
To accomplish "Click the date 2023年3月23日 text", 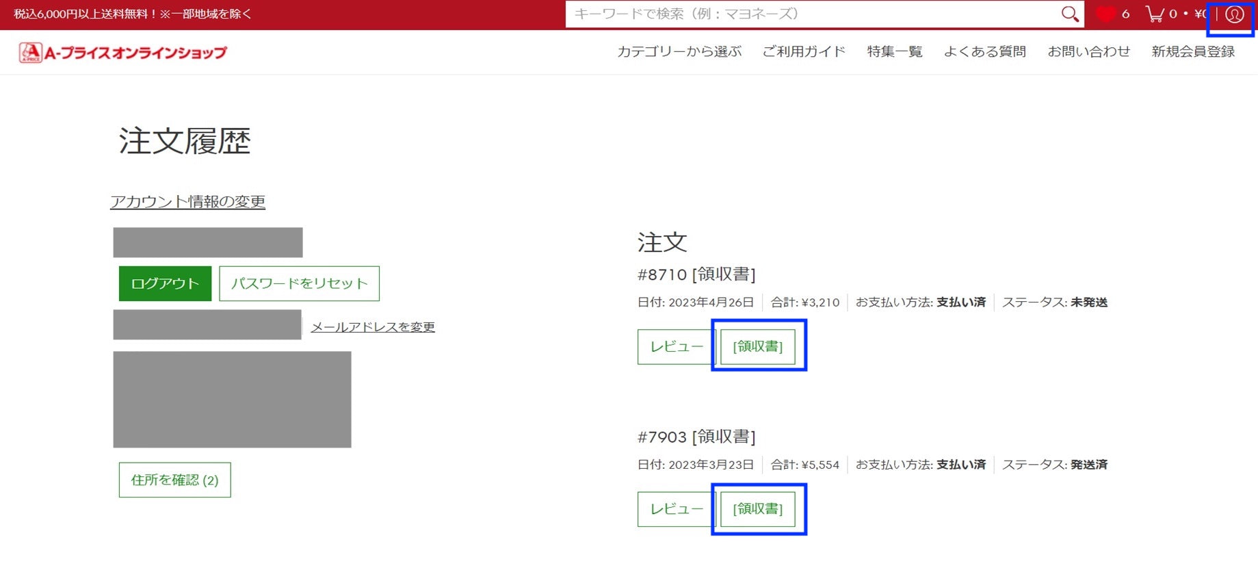I will tap(711, 465).
